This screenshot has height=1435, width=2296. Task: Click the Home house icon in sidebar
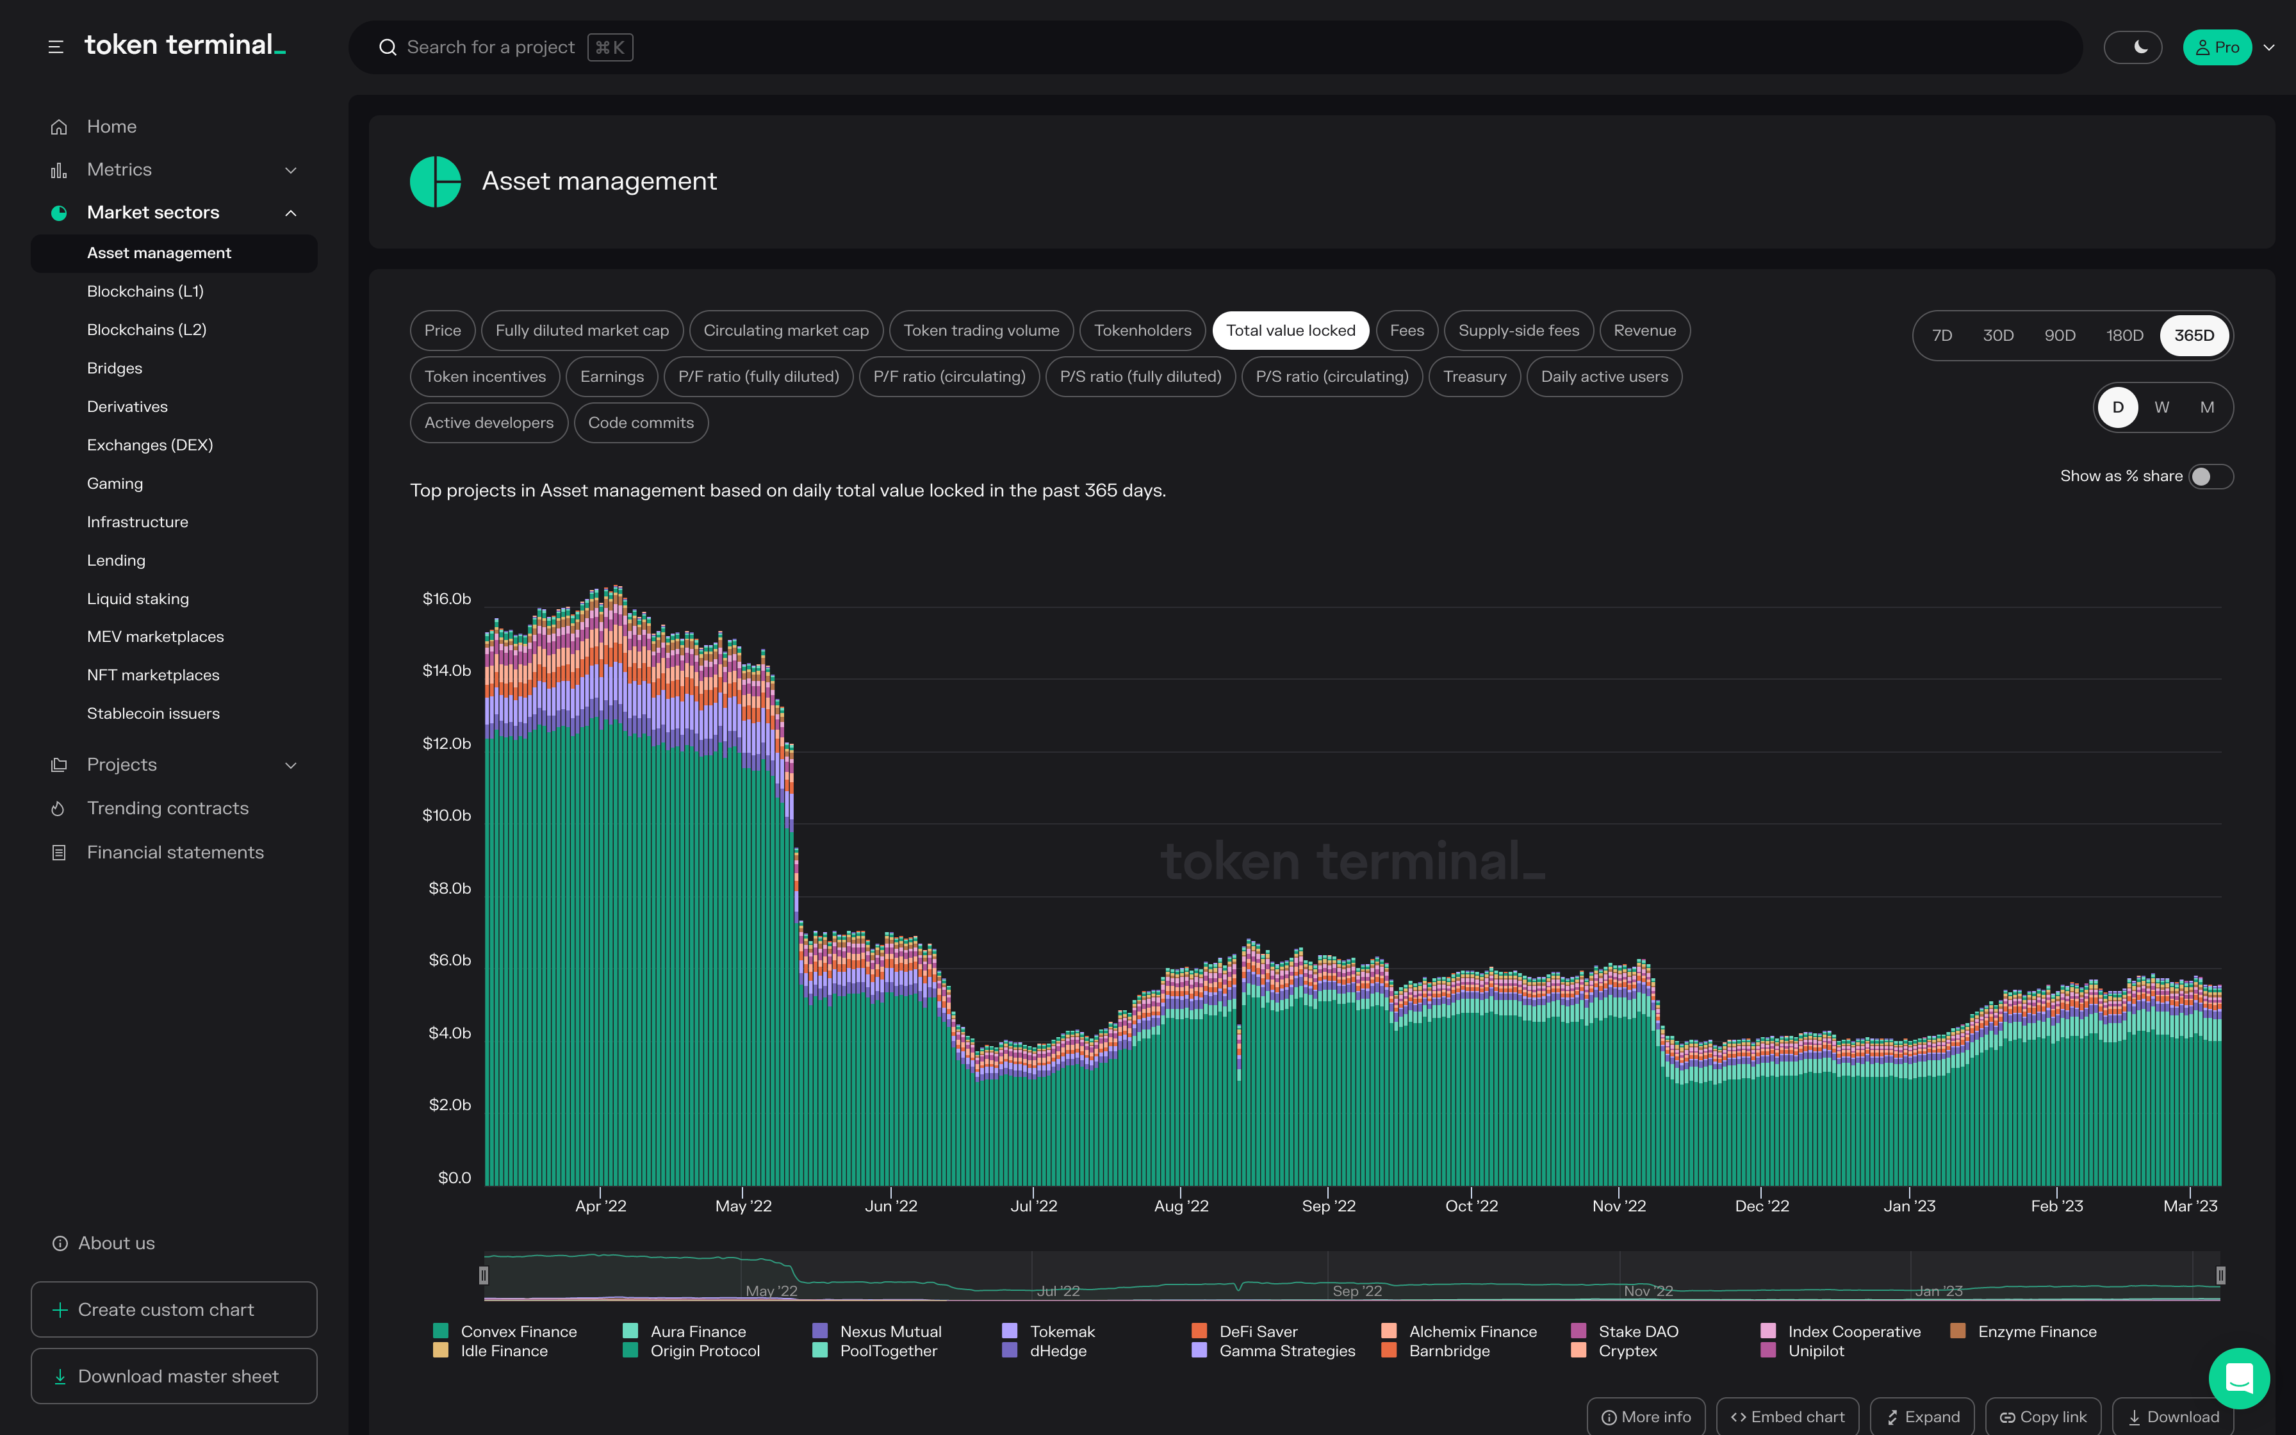(59, 127)
